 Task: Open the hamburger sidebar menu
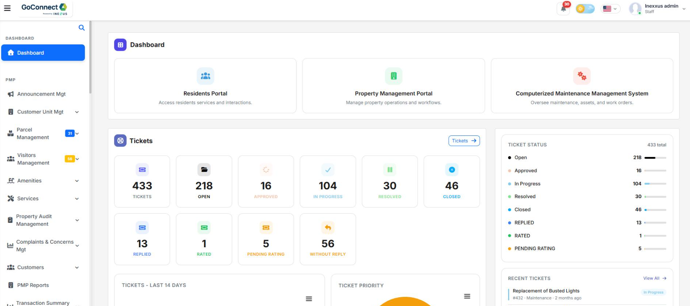point(7,8)
